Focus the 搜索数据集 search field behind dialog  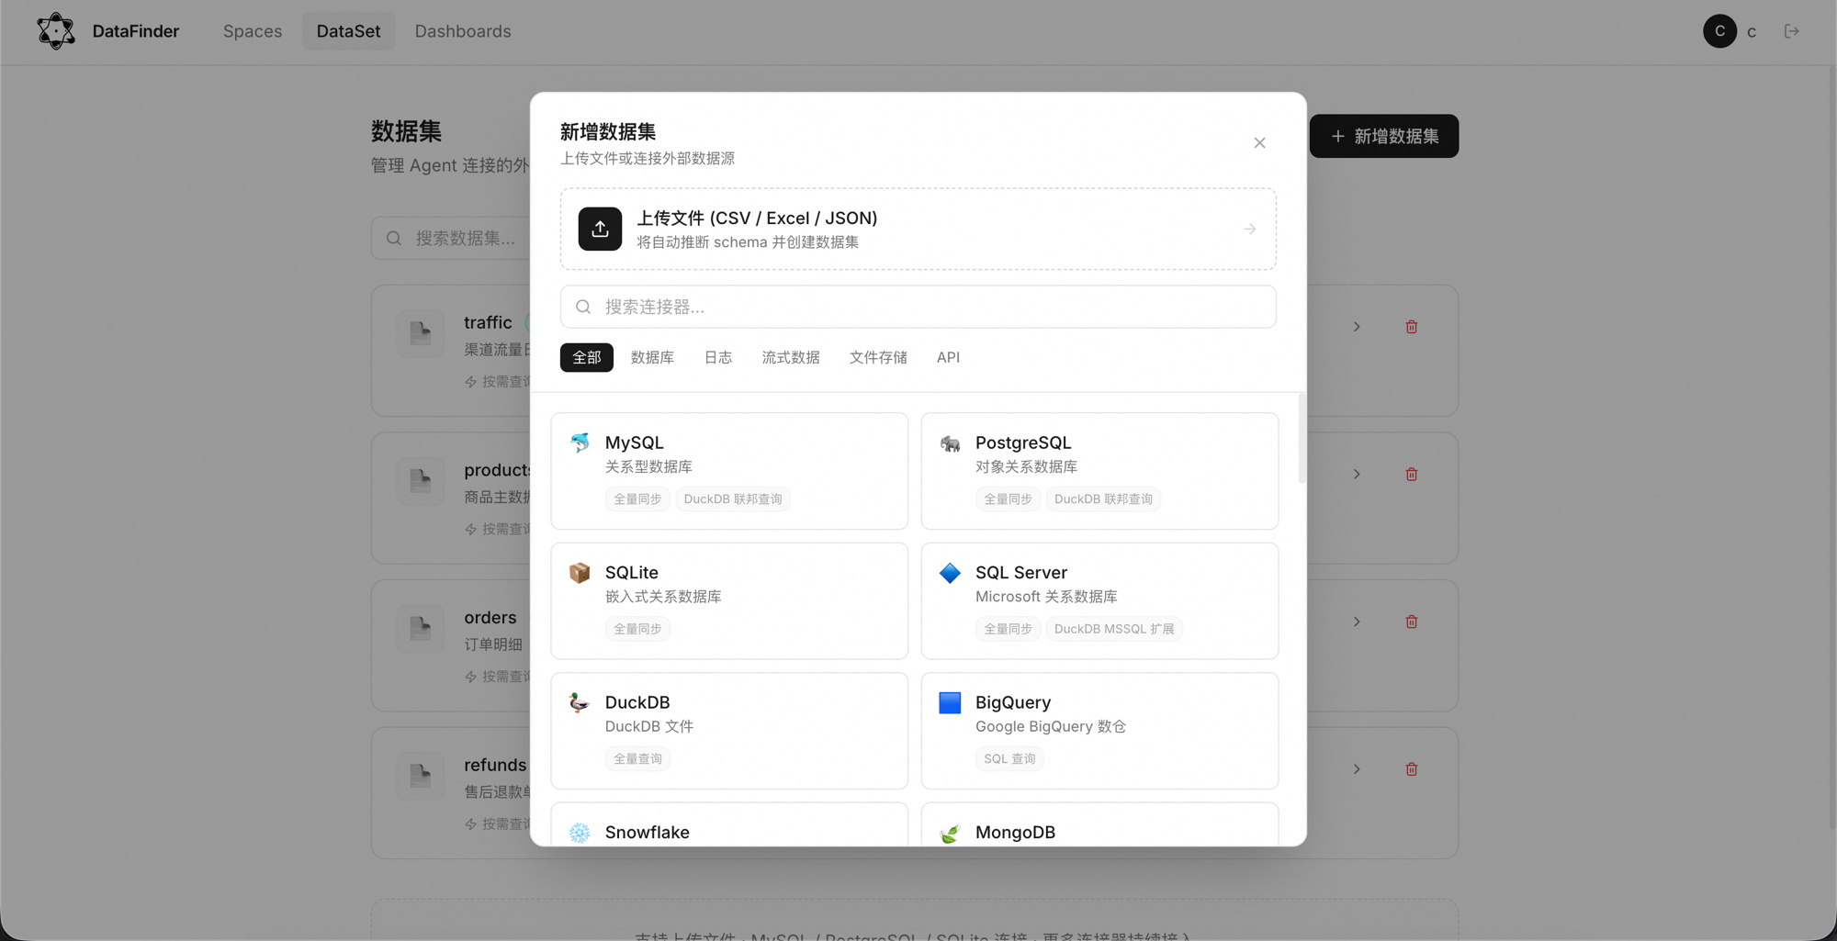451,239
